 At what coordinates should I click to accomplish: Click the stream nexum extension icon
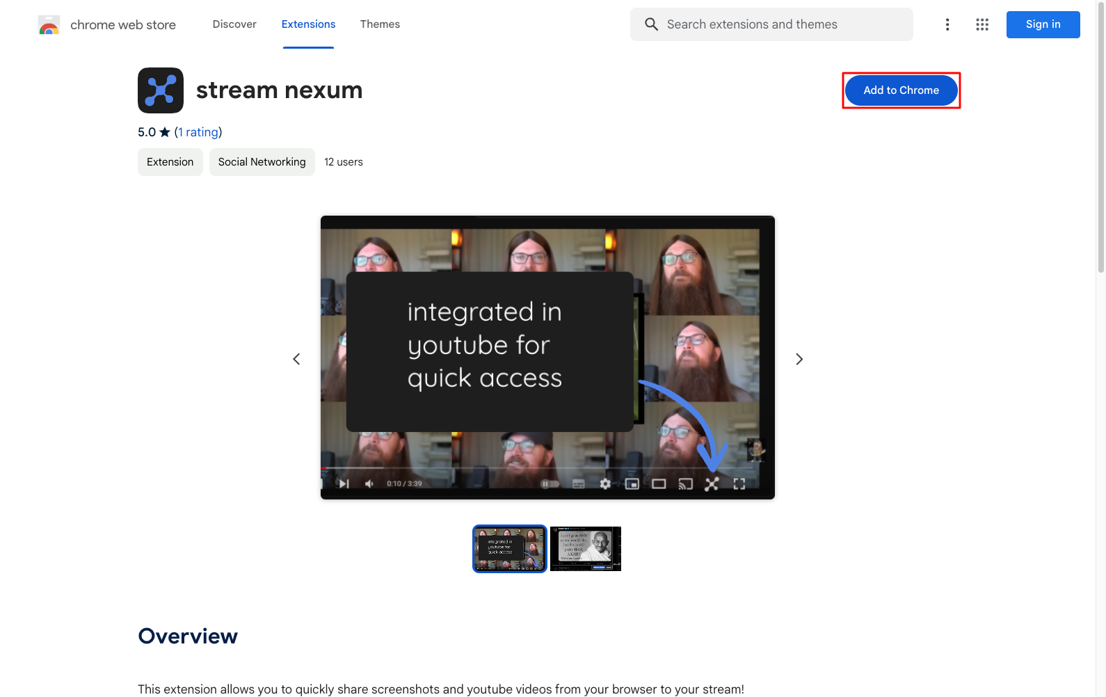click(161, 90)
